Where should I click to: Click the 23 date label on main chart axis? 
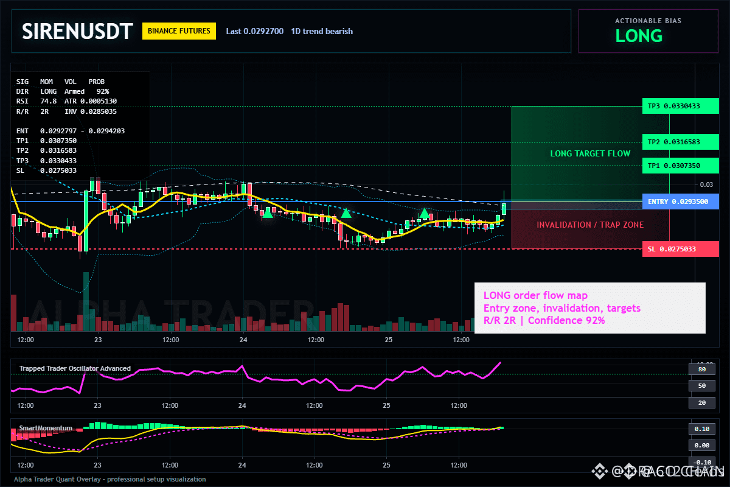(97, 340)
